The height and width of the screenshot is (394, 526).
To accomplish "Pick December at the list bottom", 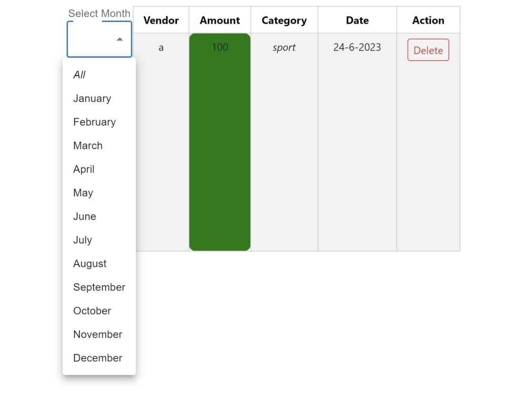I will [x=97, y=358].
